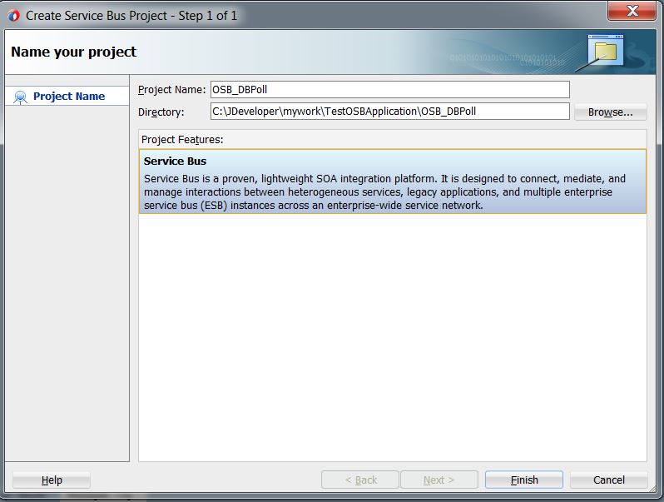This screenshot has width=664, height=502.
Task: Click the Project Name step icon
Action: click(x=20, y=97)
